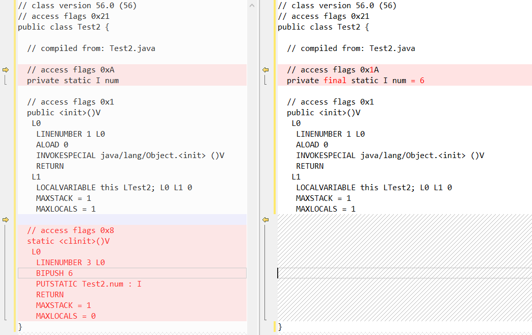Click 'LINENUMBER 1 L0' in right pane
Screen dimensions: 532x335
click(330, 134)
